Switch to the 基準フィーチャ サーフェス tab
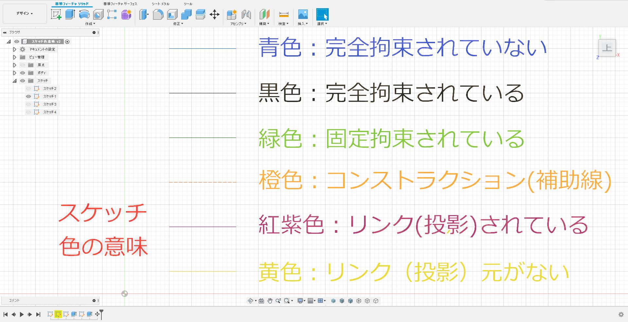This screenshot has height=322, width=628. click(120, 4)
